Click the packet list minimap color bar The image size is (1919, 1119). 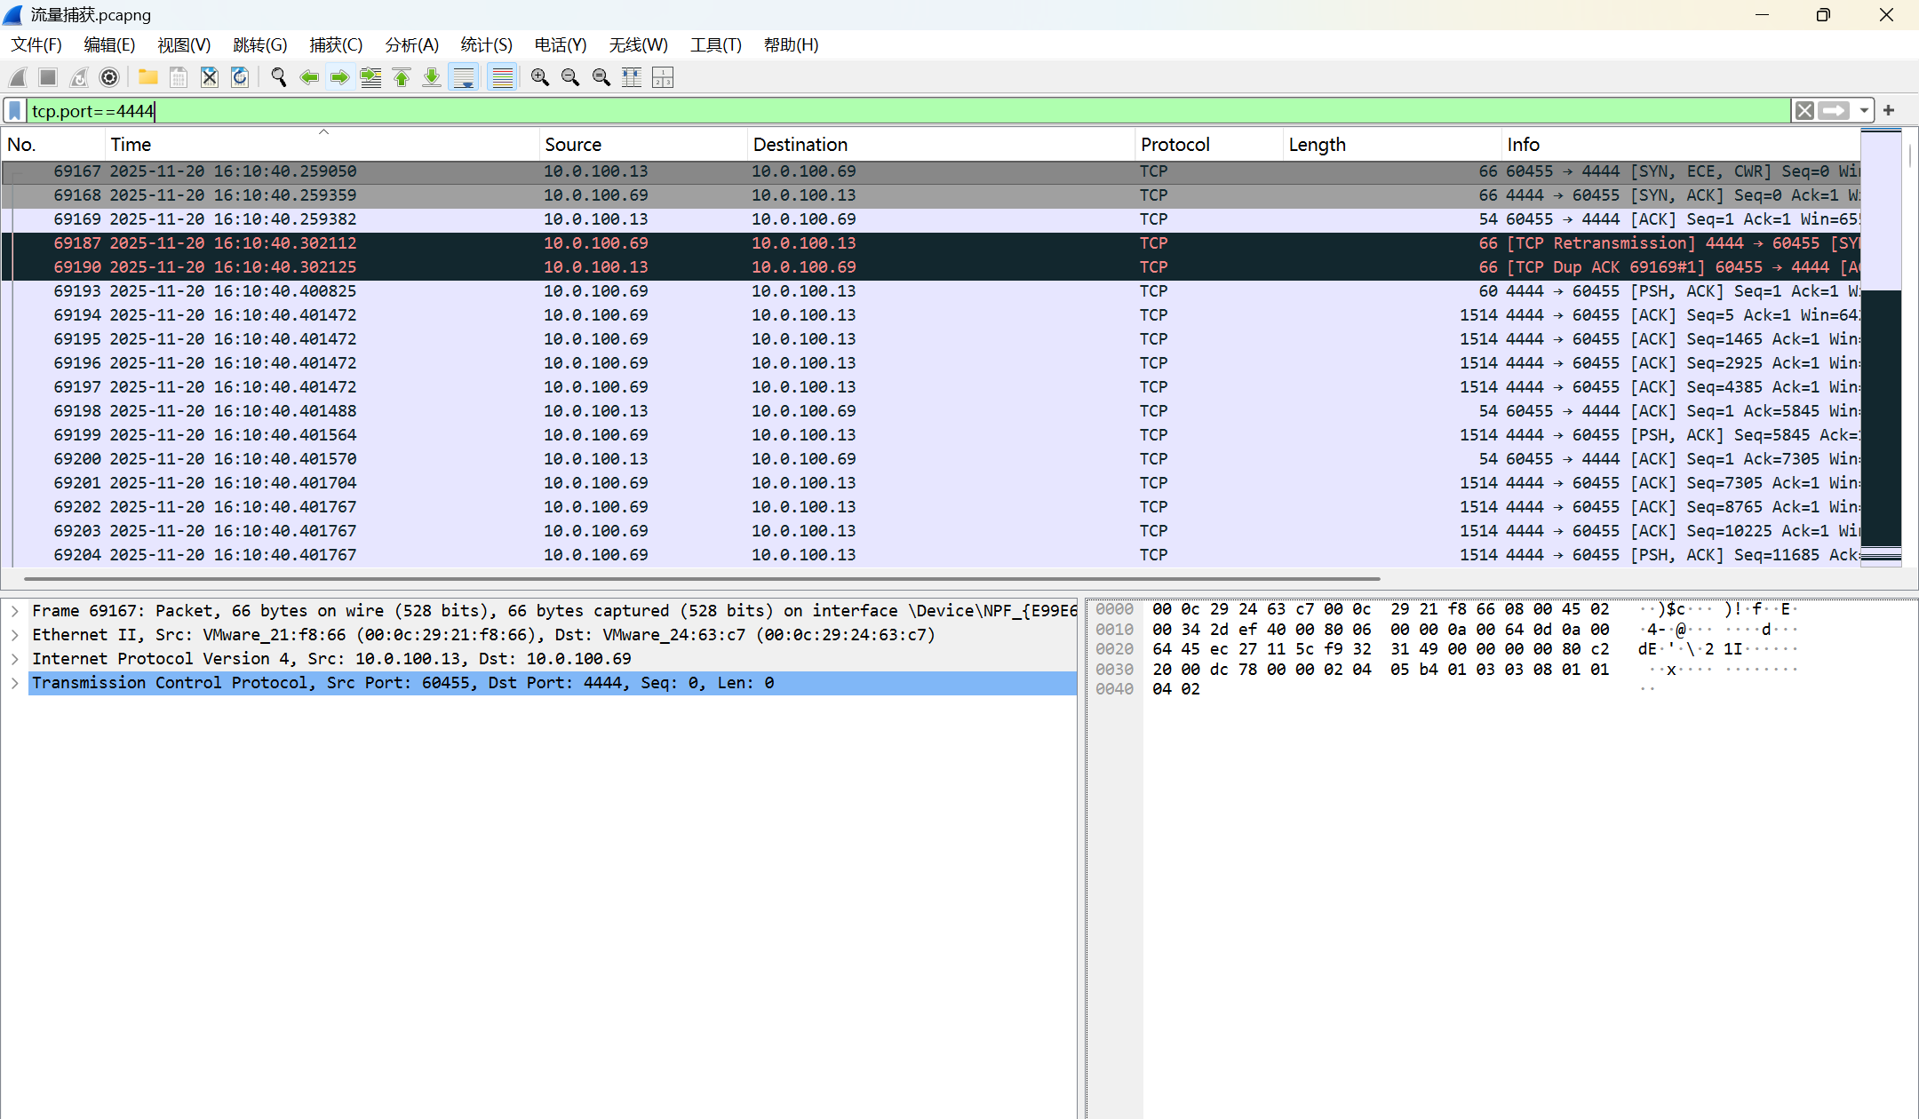[x=1881, y=346]
